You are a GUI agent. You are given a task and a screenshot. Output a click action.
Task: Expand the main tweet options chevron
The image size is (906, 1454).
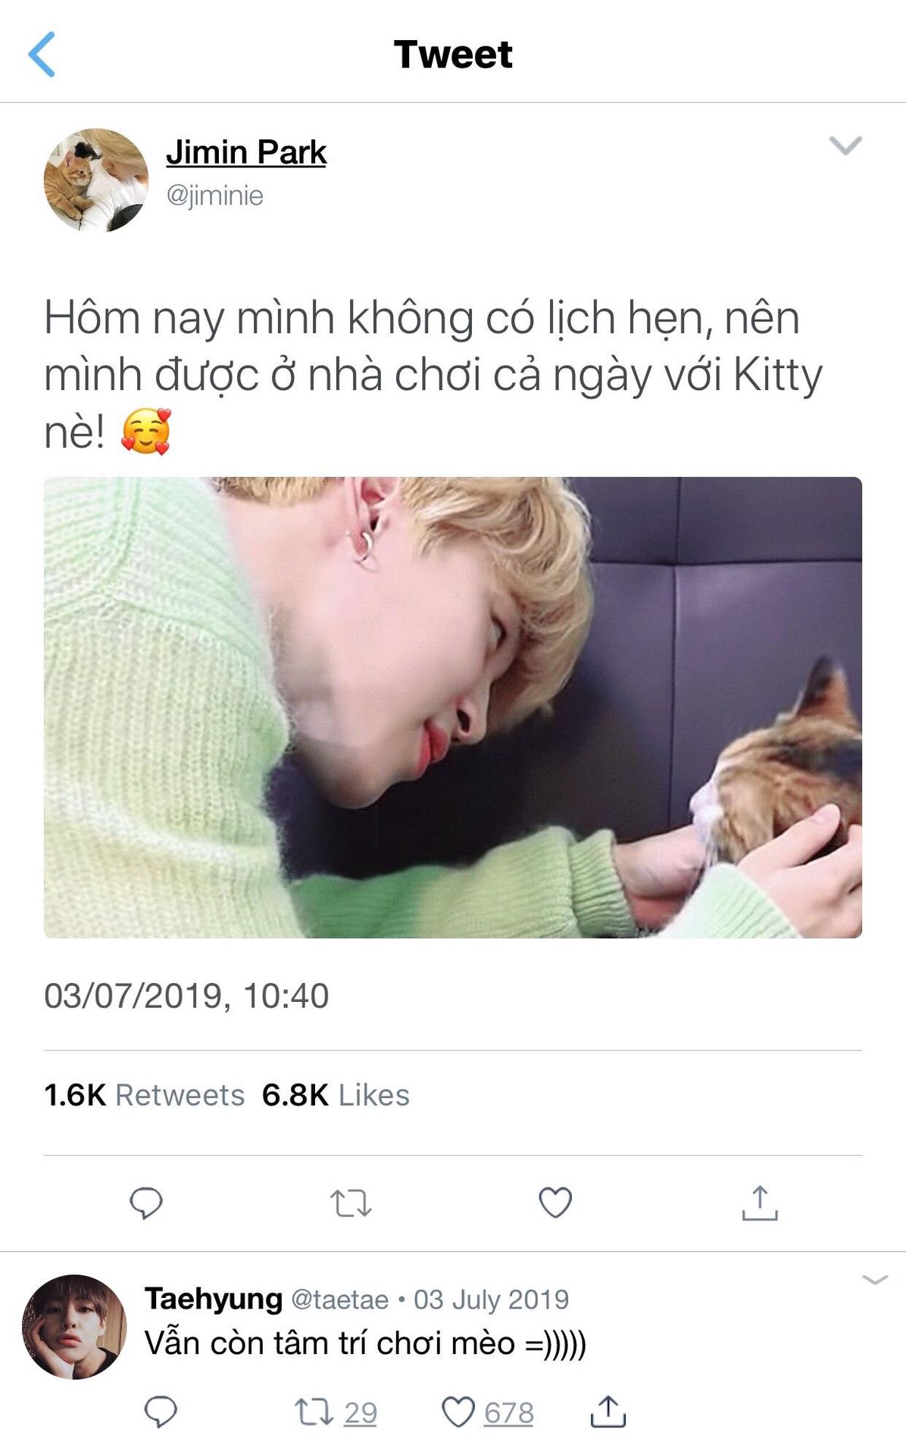pos(845,145)
